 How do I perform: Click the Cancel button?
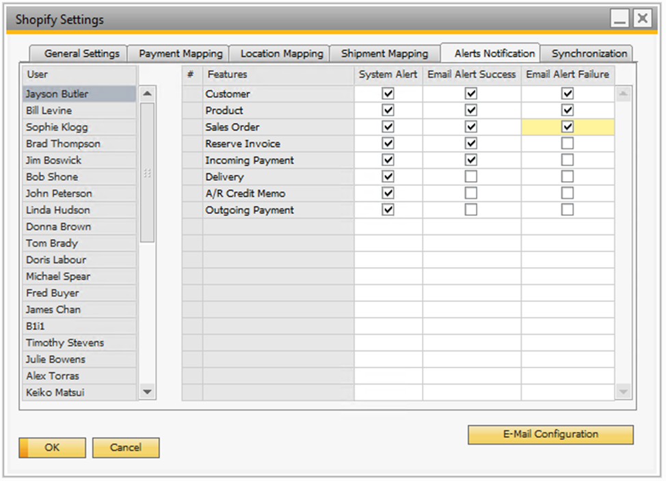(126, 448)
